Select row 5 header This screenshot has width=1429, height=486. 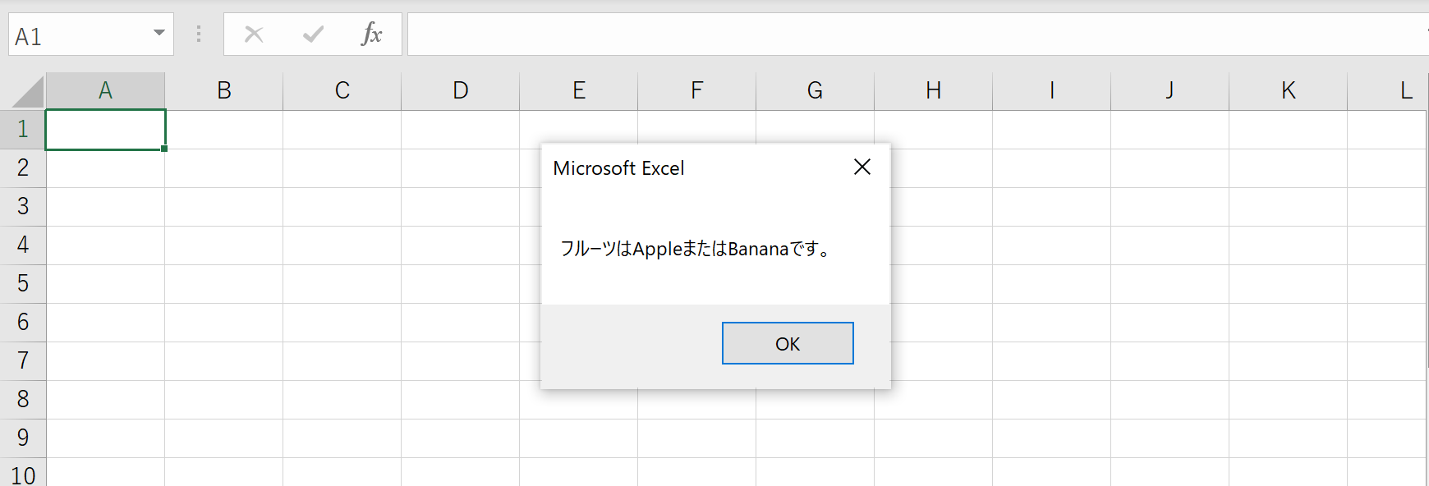click(x=23, y=284)
